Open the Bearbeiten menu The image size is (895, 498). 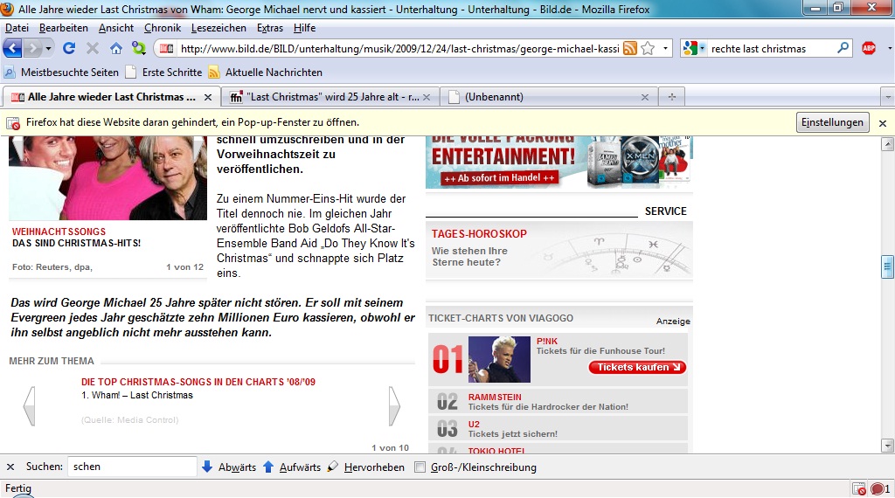(63, 28)
